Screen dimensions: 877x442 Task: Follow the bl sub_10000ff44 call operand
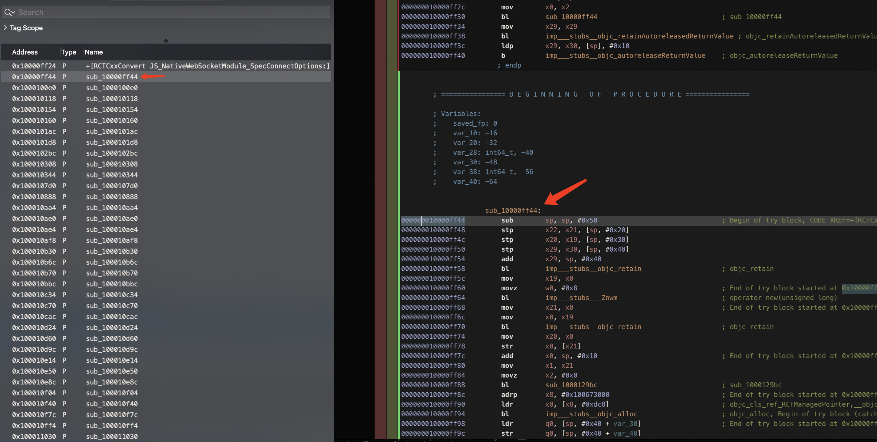pos(571,17)
